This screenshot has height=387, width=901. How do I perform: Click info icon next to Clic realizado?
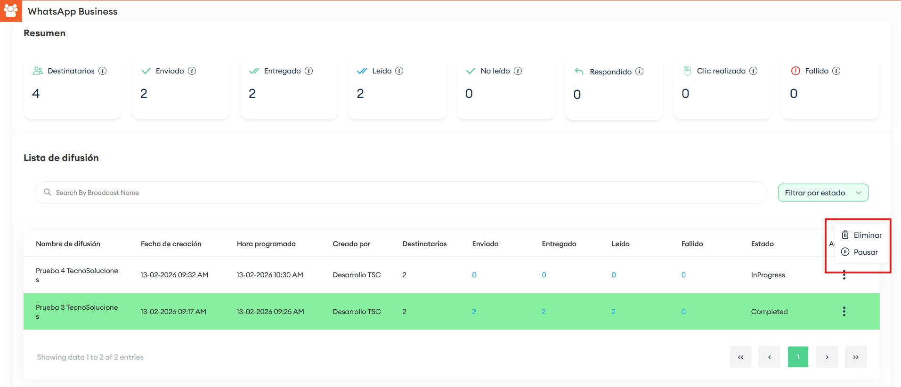click(753, 71)
